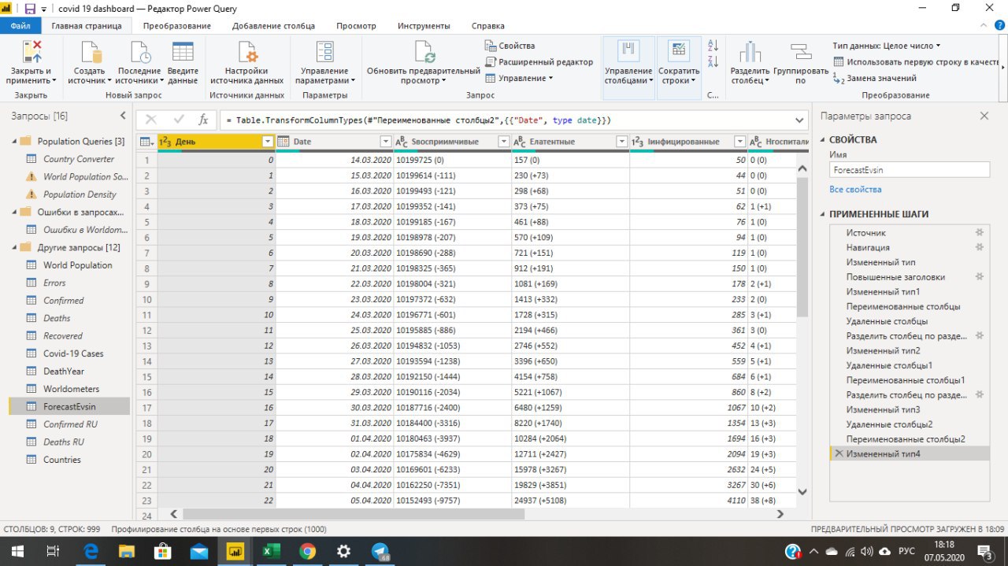Open Расширенный редактор
Screen dimensions: 1008x566
point(539,62)
